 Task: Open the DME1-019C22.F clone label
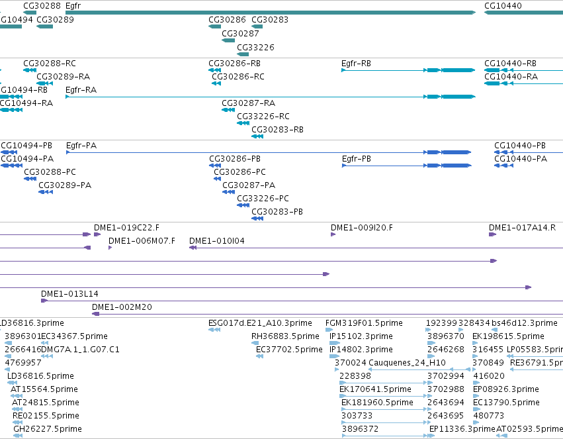pos(127,228)
